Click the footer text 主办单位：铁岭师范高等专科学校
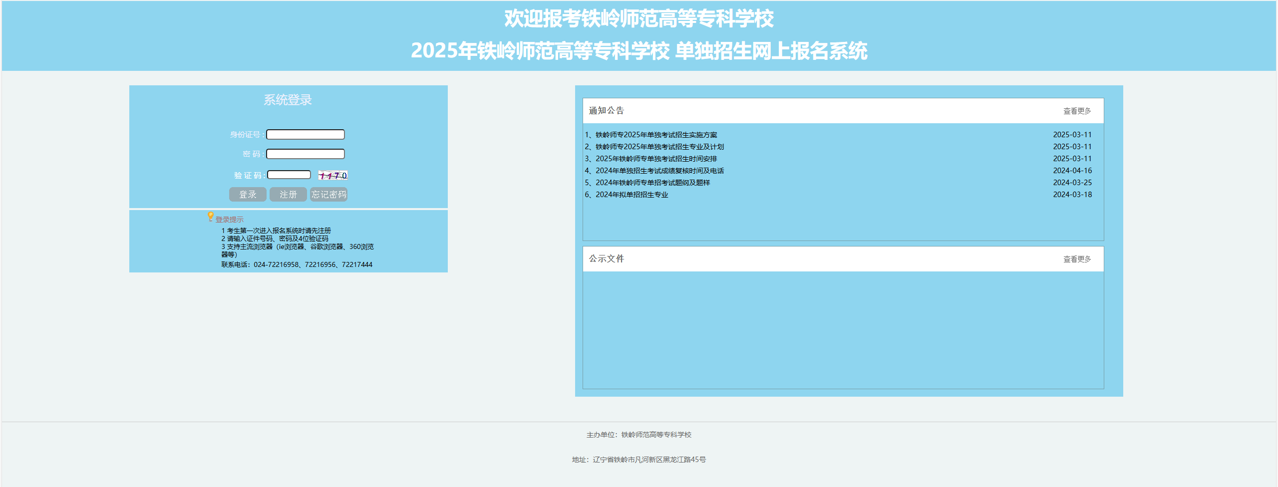This screenshot has width=1278, height=487. [x=639, y=435]
